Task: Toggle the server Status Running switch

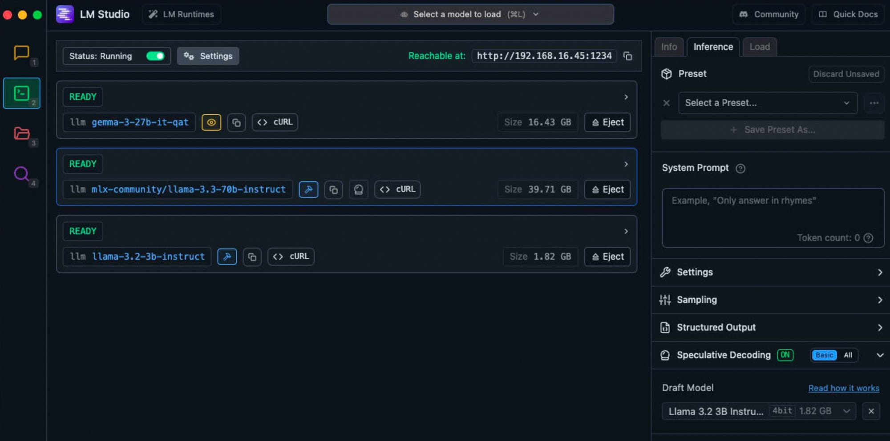Action: pyautogui.click(x=155, y=56)
